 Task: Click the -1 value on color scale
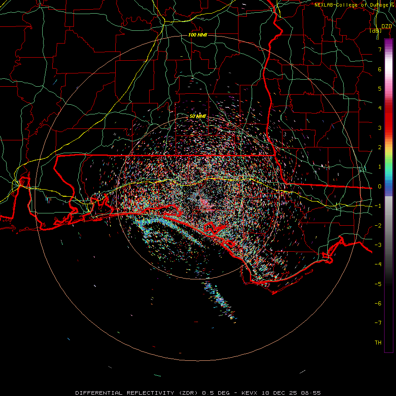[378, 206]
